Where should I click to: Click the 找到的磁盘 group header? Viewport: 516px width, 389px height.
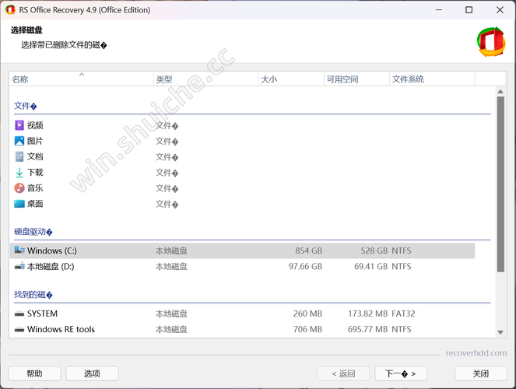coord(33,295)
